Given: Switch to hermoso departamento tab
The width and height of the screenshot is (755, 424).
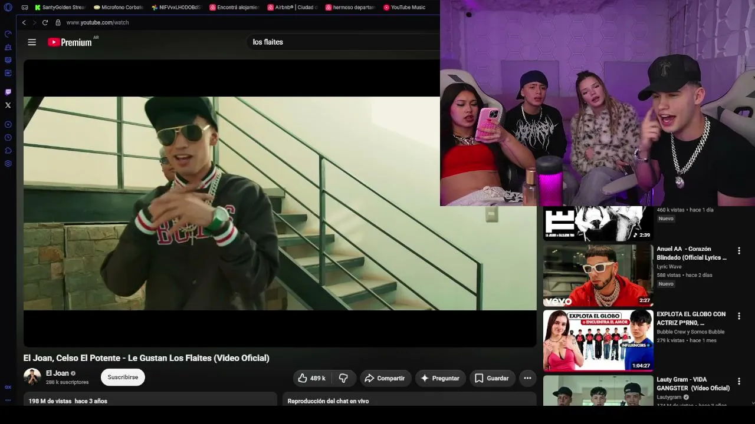Looking at the screenshot, I should click(349, 8).
